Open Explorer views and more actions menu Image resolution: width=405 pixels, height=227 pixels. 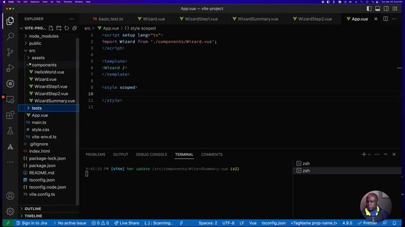(72, 19)
